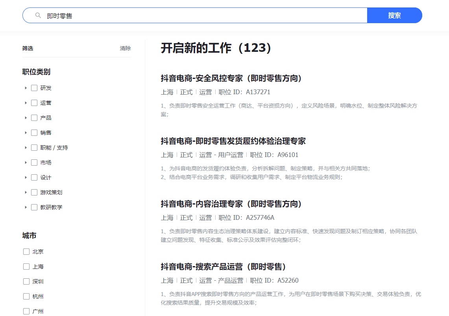Expand the 市场 category arrow
The image size is (449, 316).
(26, 162)
